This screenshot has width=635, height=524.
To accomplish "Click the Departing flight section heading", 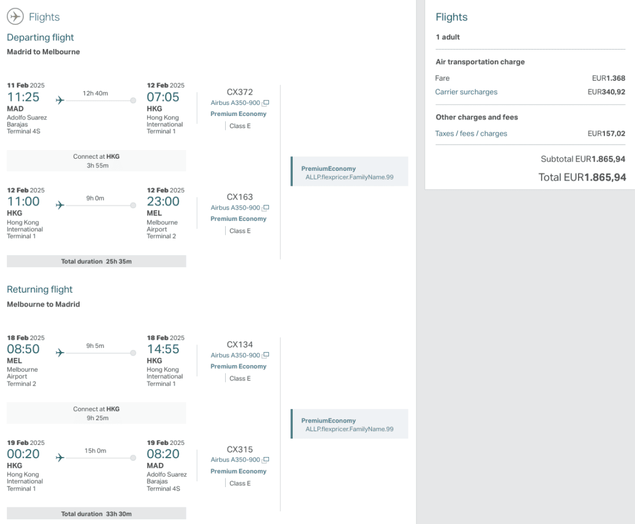I will coord(40,38).
